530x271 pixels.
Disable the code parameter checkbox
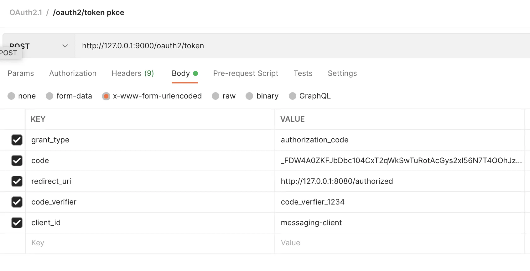pyautogui.click(x=17, y=161)
